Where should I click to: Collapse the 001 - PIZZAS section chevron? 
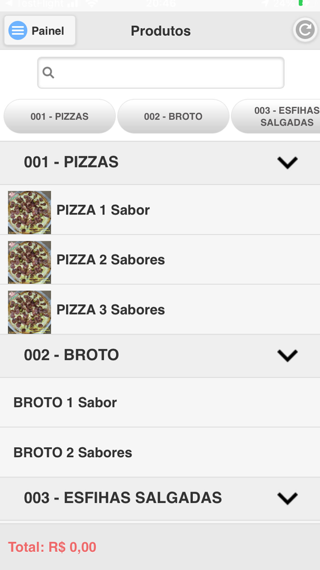(x=288, y=162)
